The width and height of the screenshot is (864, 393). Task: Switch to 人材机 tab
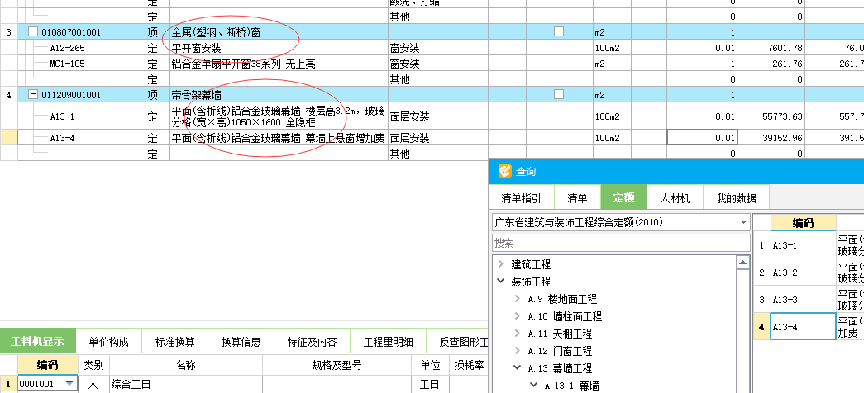point(675,198)
